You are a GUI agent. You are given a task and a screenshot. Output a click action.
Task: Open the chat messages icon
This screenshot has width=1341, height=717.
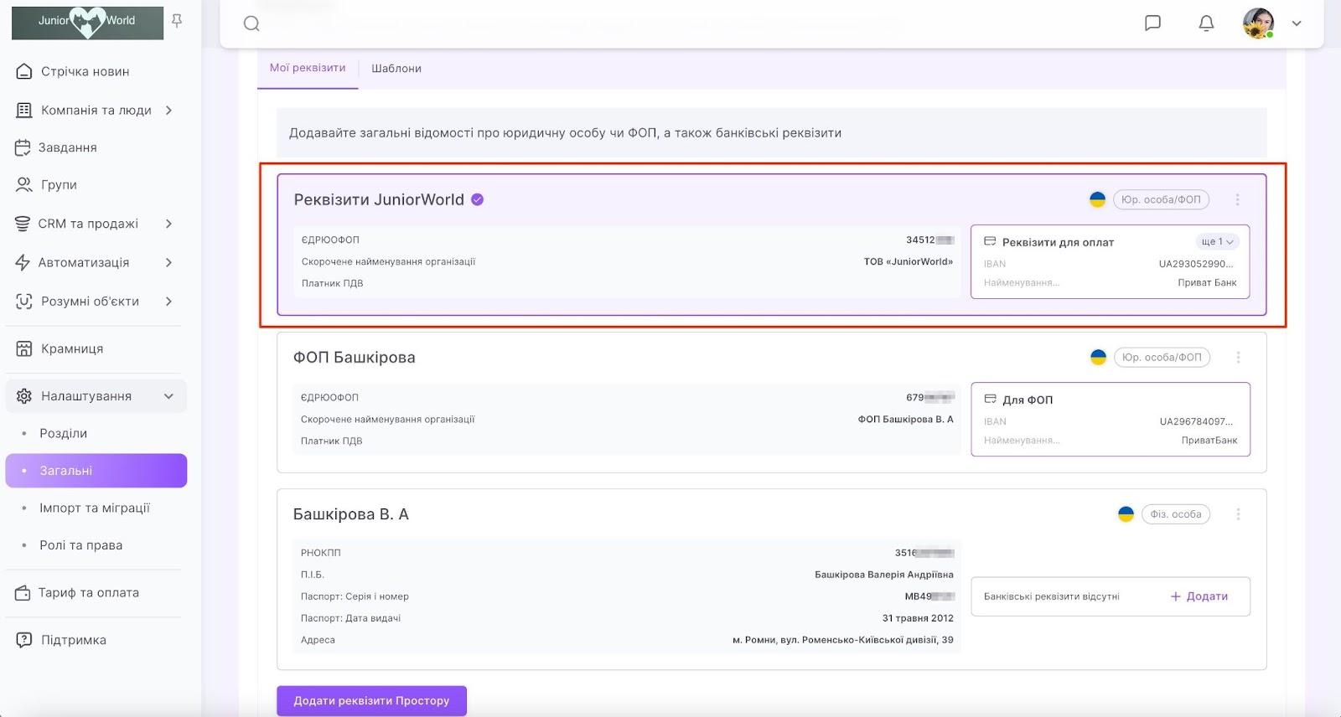[x=1153, y=23]
